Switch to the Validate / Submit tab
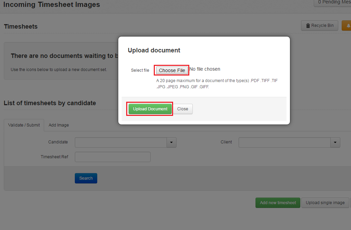This screenshot has height=230, width=351. pyautogui.click(x=24, y=125)
